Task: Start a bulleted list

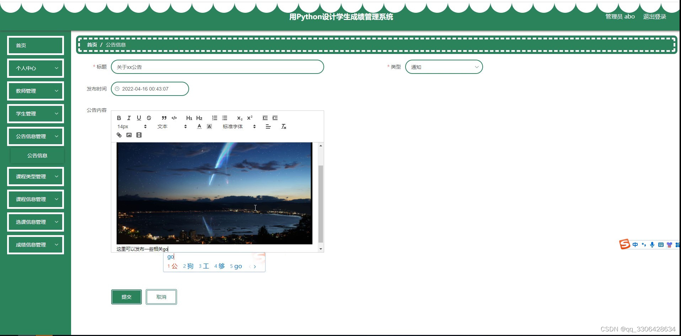Action: coord(225,118)
